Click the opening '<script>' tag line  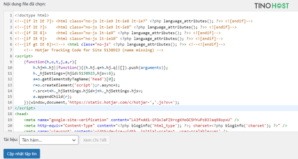[24, 56]
